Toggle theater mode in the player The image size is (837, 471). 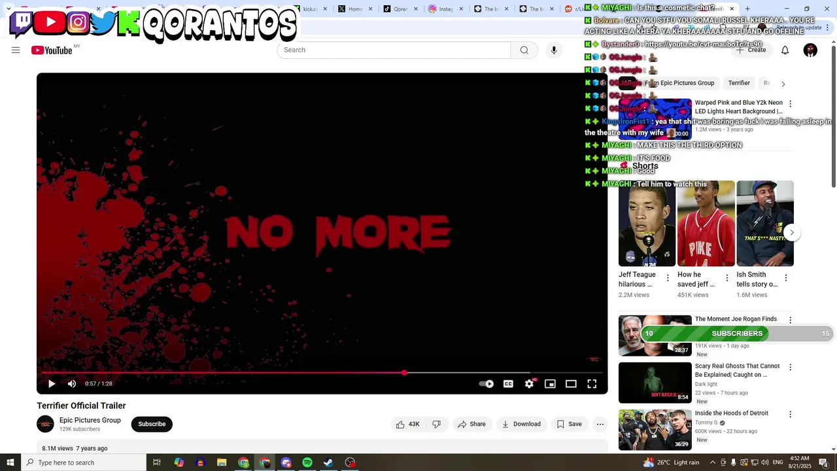571,384
